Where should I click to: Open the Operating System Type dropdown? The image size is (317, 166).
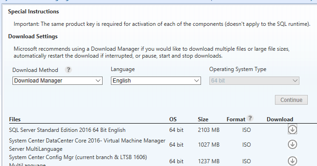coord(254,81)
